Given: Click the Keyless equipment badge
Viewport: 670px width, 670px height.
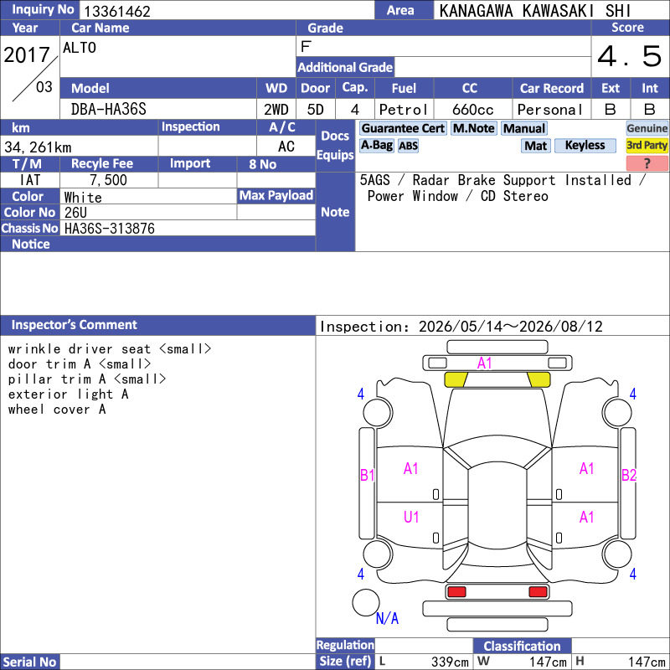Looking at the screenshot, I should pos(585,146).
